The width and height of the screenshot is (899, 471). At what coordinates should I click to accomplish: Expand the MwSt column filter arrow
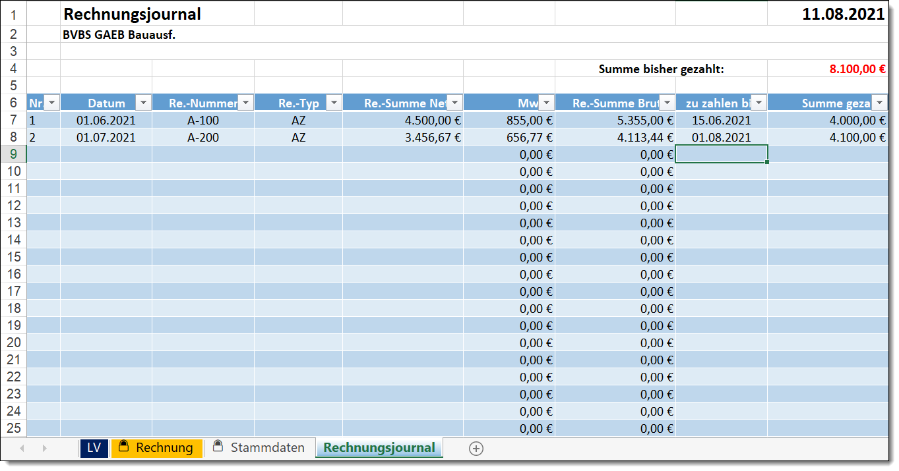click(x=546, y=103)
